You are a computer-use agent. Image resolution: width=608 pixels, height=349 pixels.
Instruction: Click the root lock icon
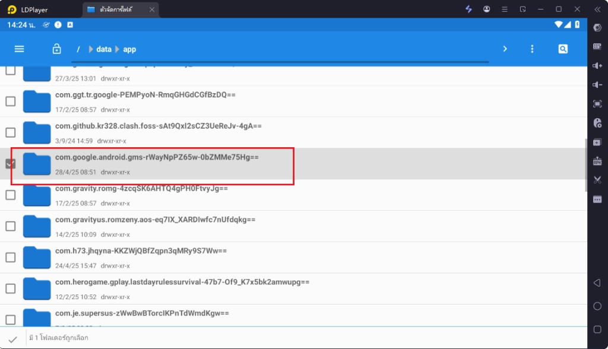coord(56,49)
